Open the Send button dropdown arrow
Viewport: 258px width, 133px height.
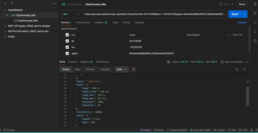click(x=244, y=14)
